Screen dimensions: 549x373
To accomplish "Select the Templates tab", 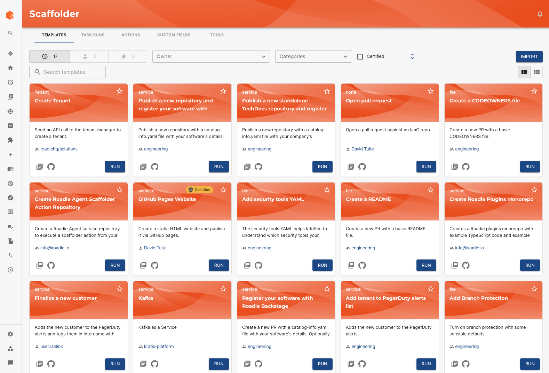I will [x=54, y=35].
